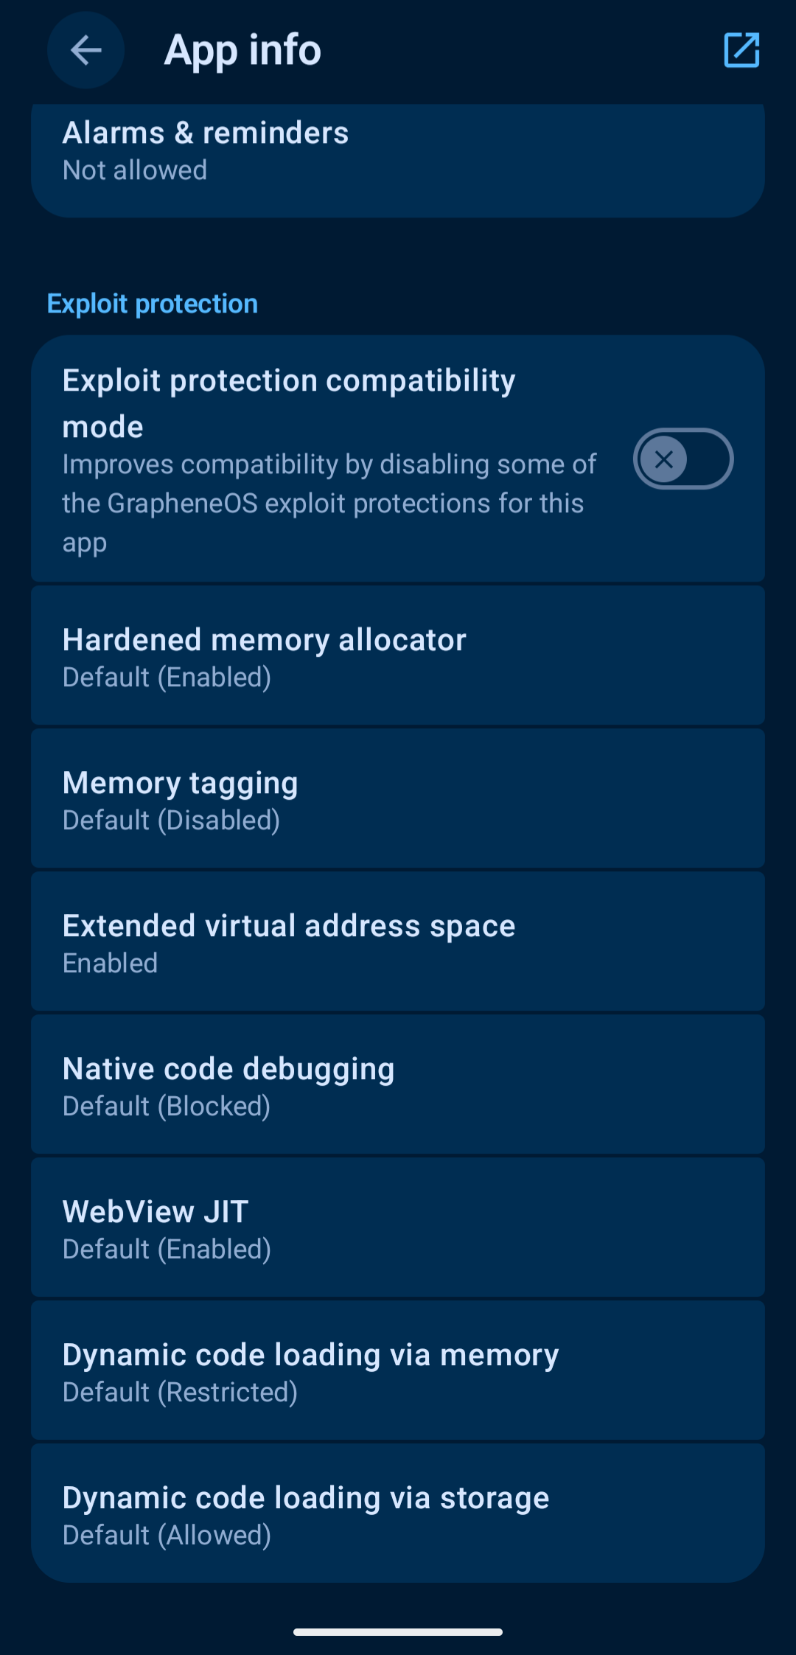Screen dimensions: 796x1655
Task: Tap 'Default (Blocked)' status text
Action: pyautogui.click(x=167, y=1107)
